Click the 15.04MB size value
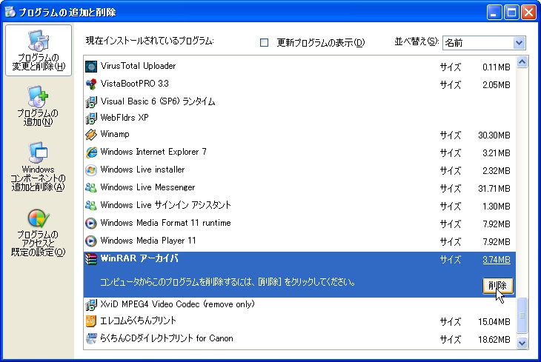This screenshot has height=362, width=541. (x=494, y=322)
